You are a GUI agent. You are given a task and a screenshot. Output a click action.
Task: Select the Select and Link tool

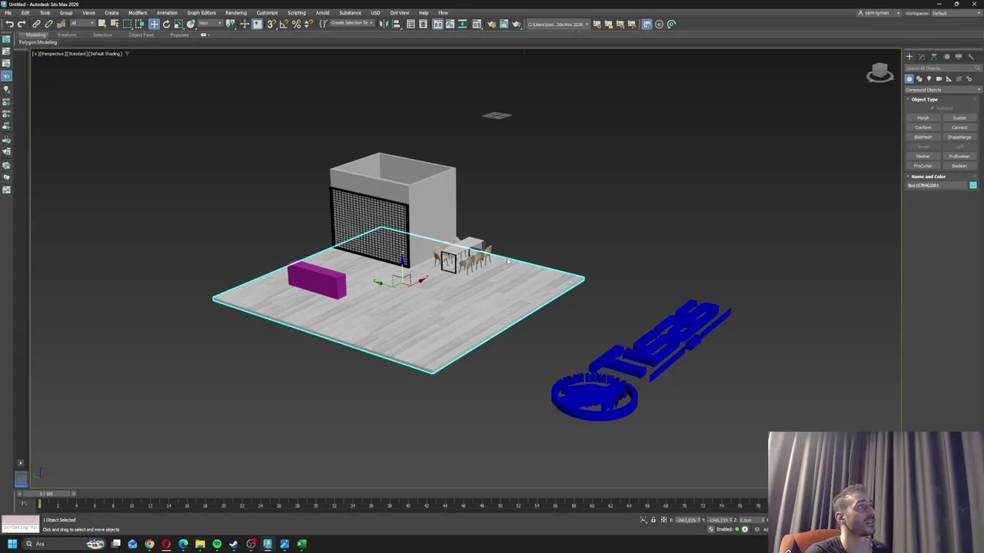point(36,24)
